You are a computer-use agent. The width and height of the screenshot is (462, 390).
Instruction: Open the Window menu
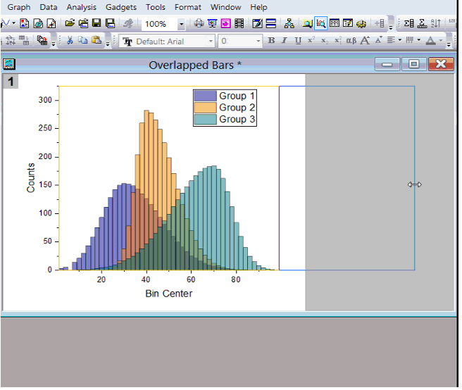tap(225, 7)
